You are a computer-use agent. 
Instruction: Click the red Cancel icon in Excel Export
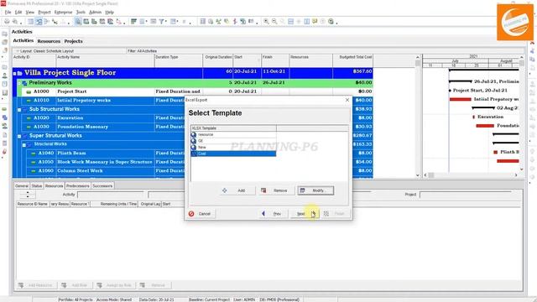pos(191,214)
